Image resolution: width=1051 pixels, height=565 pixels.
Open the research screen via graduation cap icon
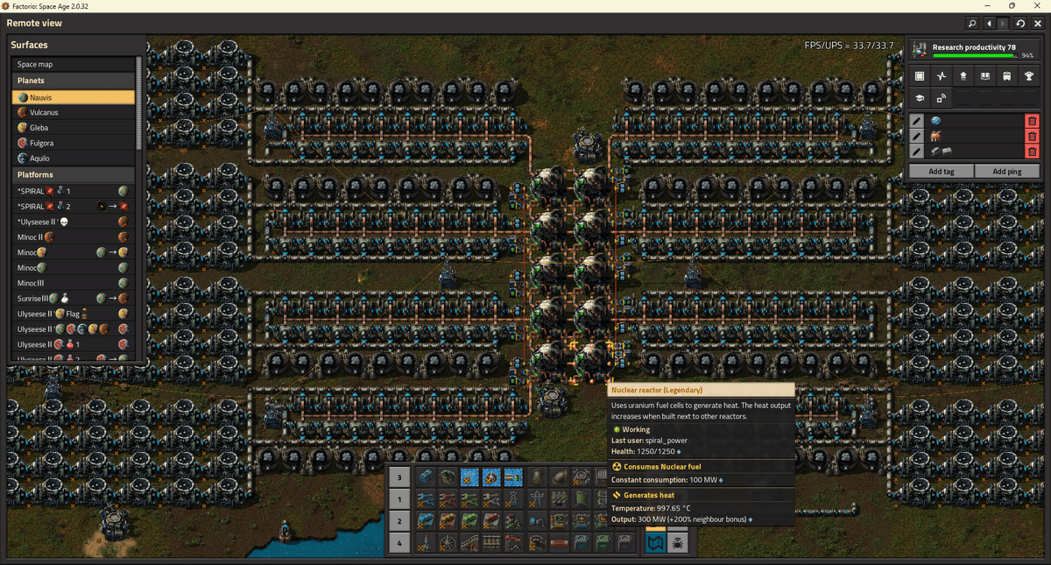pos(919,97)
